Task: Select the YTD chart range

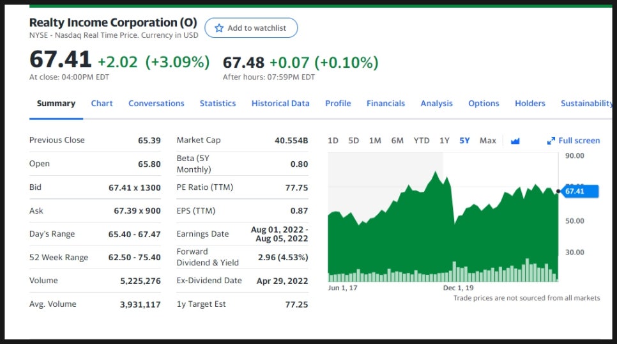Action: click(422, 141)
